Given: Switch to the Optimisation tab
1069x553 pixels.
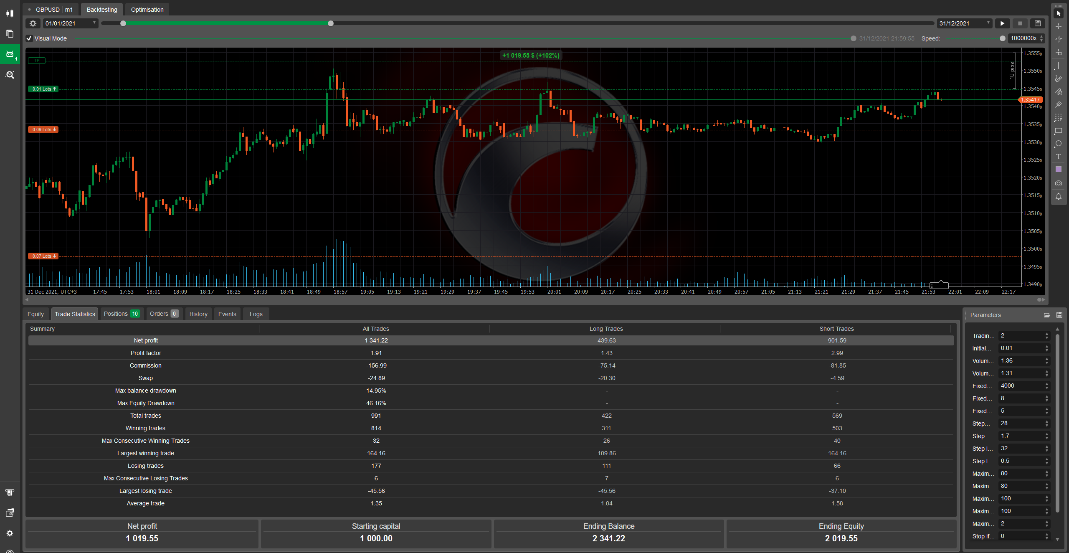Looking at the screenshot, I should (147, 9).
